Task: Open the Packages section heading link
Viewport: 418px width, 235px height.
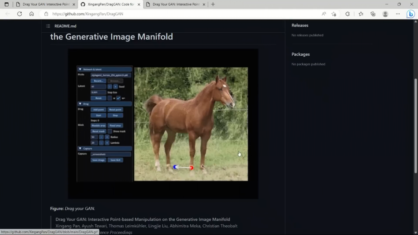Action: 300,54
